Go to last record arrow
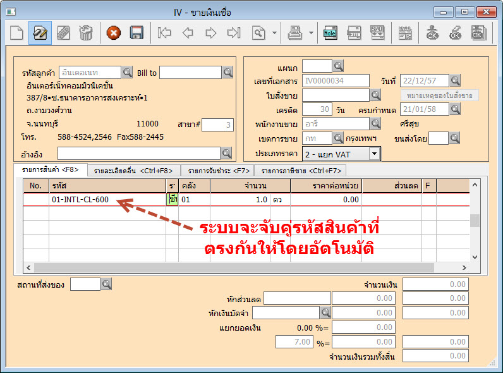This screenshot has height=373, width=503. pos(234,33)
